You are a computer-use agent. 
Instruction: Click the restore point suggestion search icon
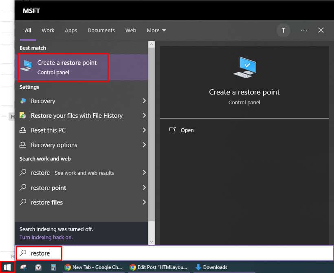[23, 187]
